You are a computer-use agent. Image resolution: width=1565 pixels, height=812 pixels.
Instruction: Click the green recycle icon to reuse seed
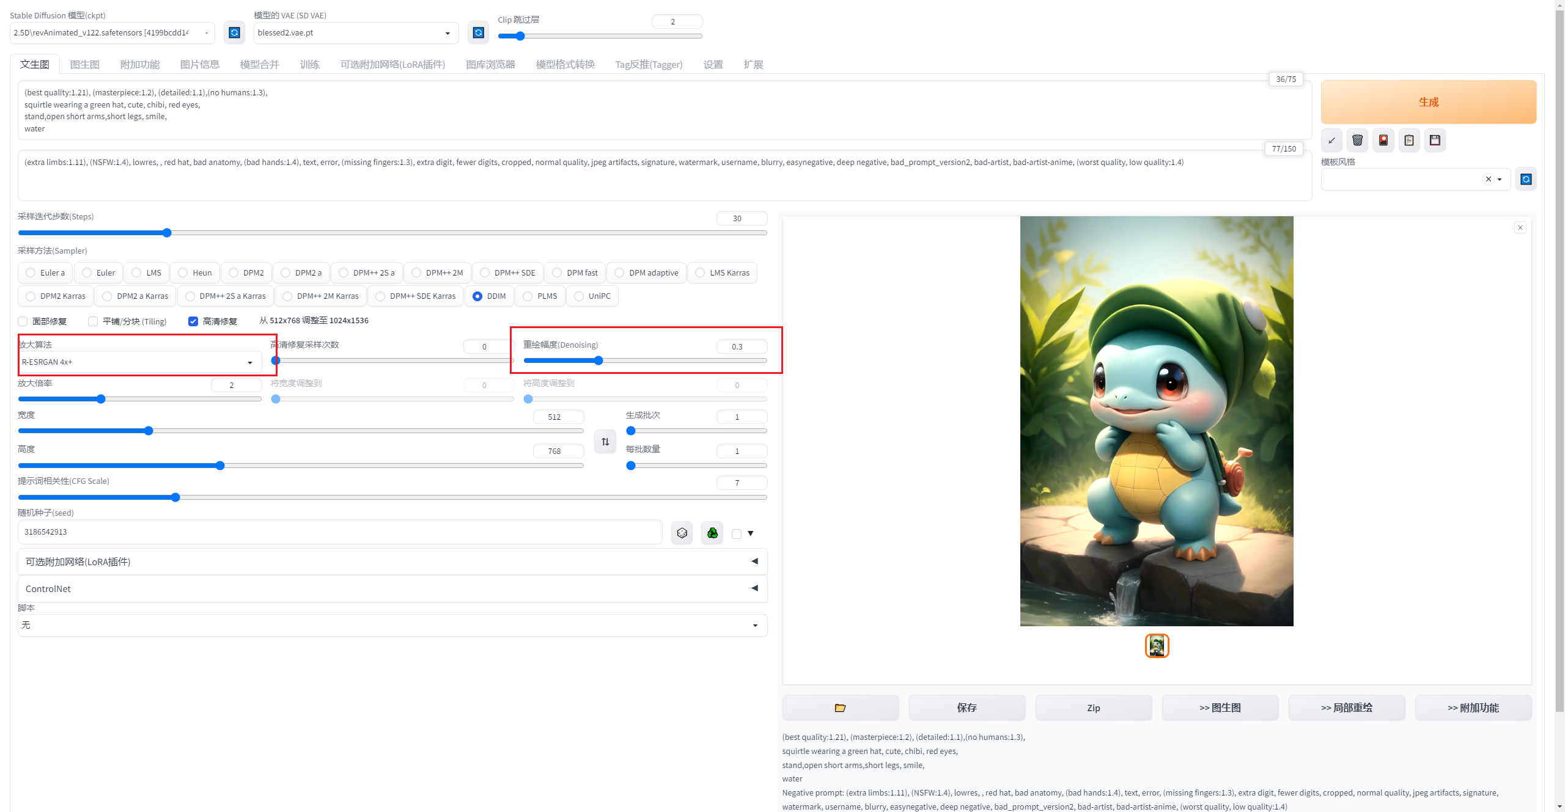pos(712,533)
